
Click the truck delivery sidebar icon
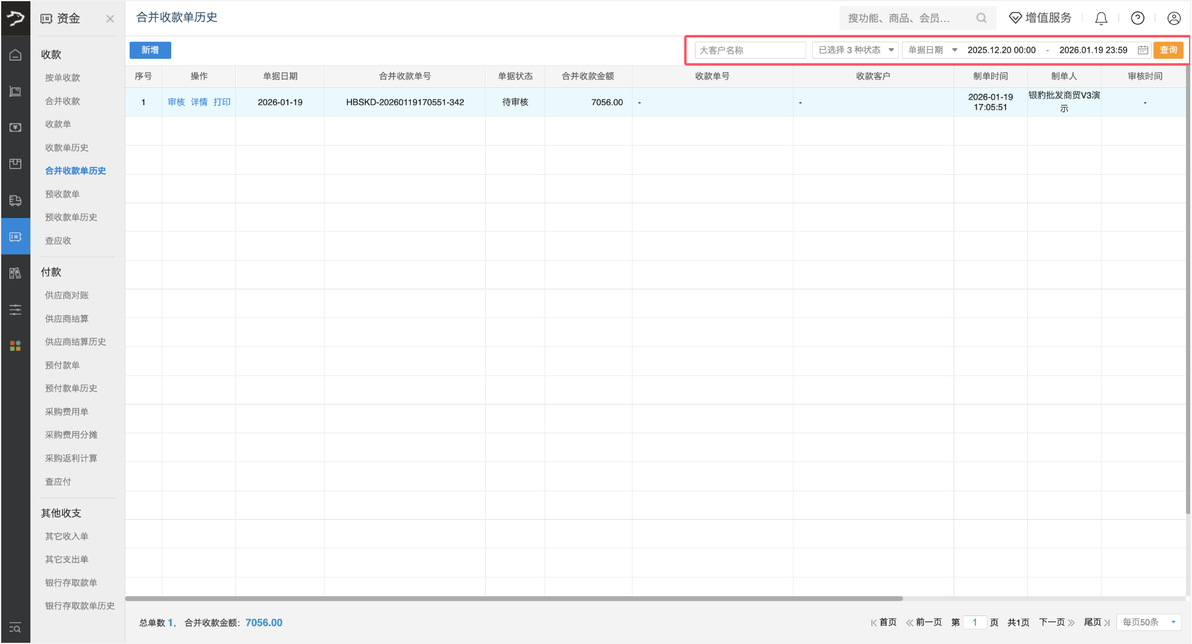(15, 200)
